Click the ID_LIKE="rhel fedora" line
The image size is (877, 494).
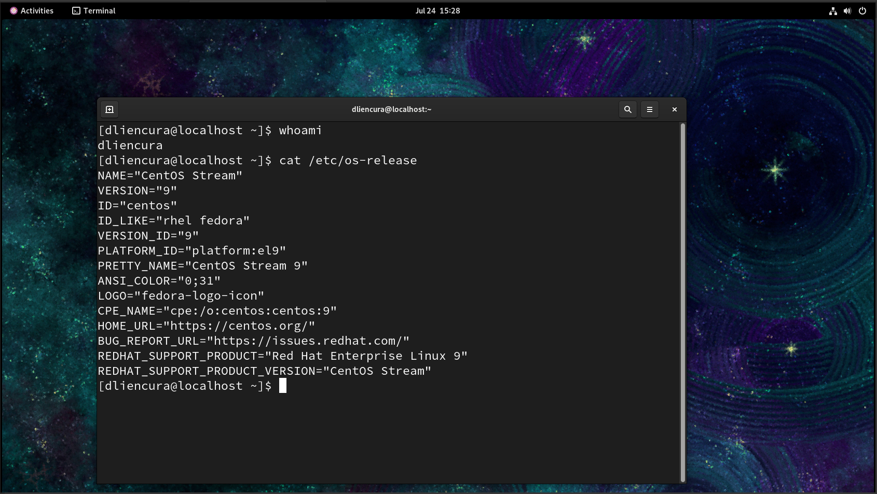coord(174,221)
